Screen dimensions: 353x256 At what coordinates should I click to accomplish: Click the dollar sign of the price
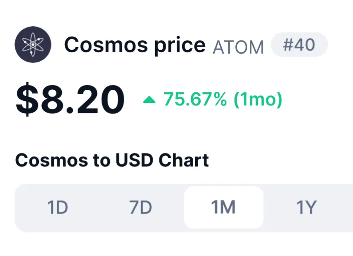click(27, 99)
